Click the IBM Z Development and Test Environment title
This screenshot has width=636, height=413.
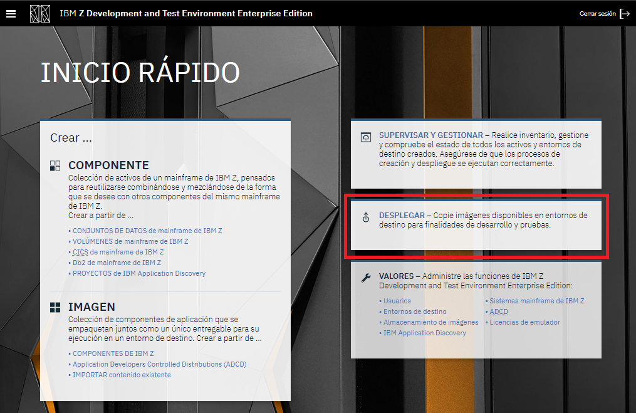pyautogui.click(x=186, y=13)
